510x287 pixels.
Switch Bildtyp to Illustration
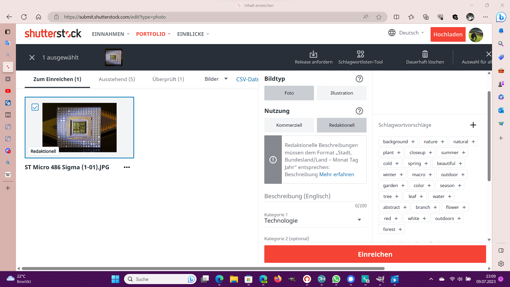click(x=342, y=93)
